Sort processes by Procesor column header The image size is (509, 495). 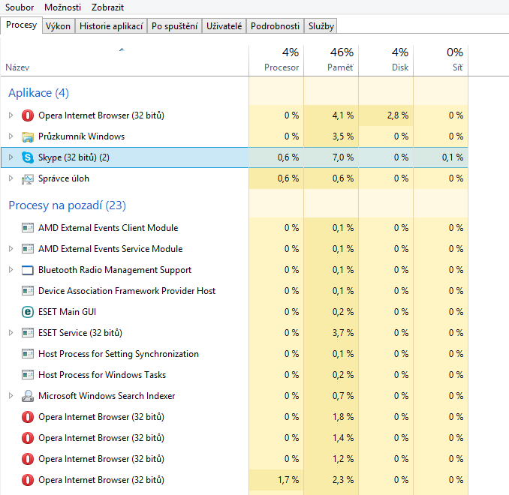coord(276,60)
